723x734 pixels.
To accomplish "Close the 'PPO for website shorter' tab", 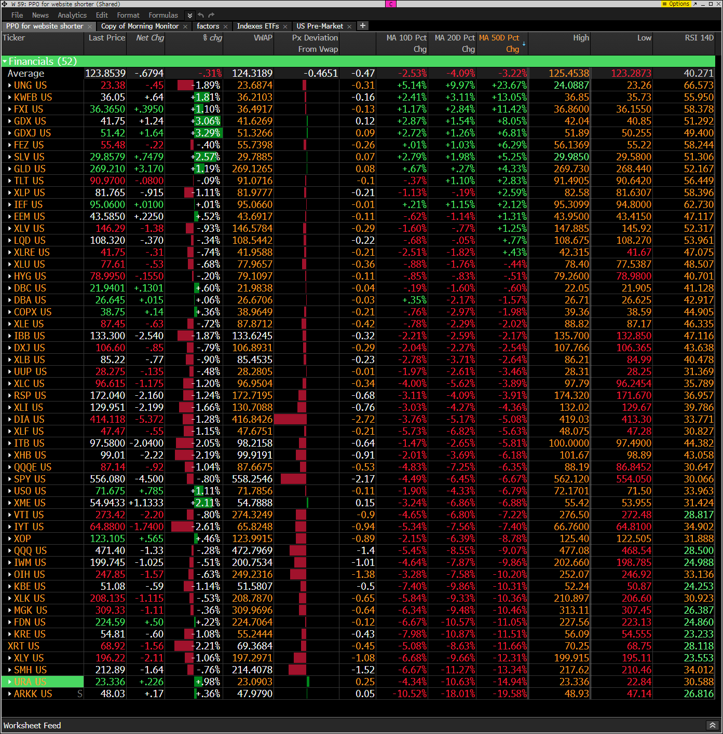I will 90,26.
